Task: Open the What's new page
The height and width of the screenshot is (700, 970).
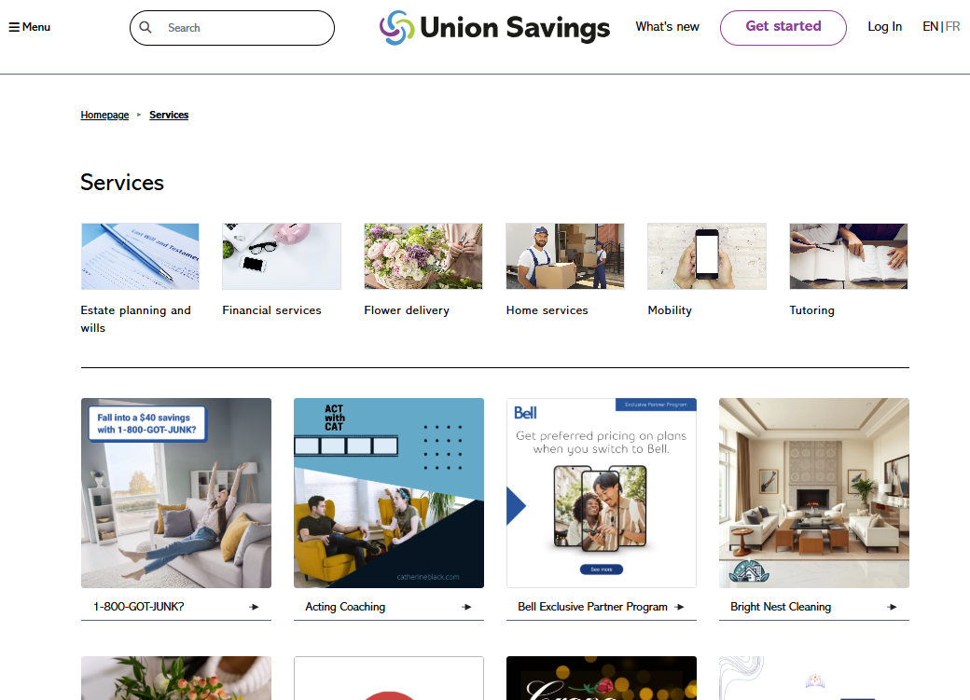Action: click(x=668, y=27)
